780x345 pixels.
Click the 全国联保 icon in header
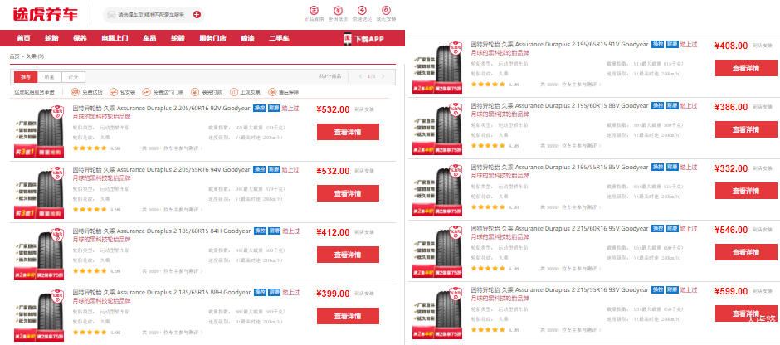[338, 11]
